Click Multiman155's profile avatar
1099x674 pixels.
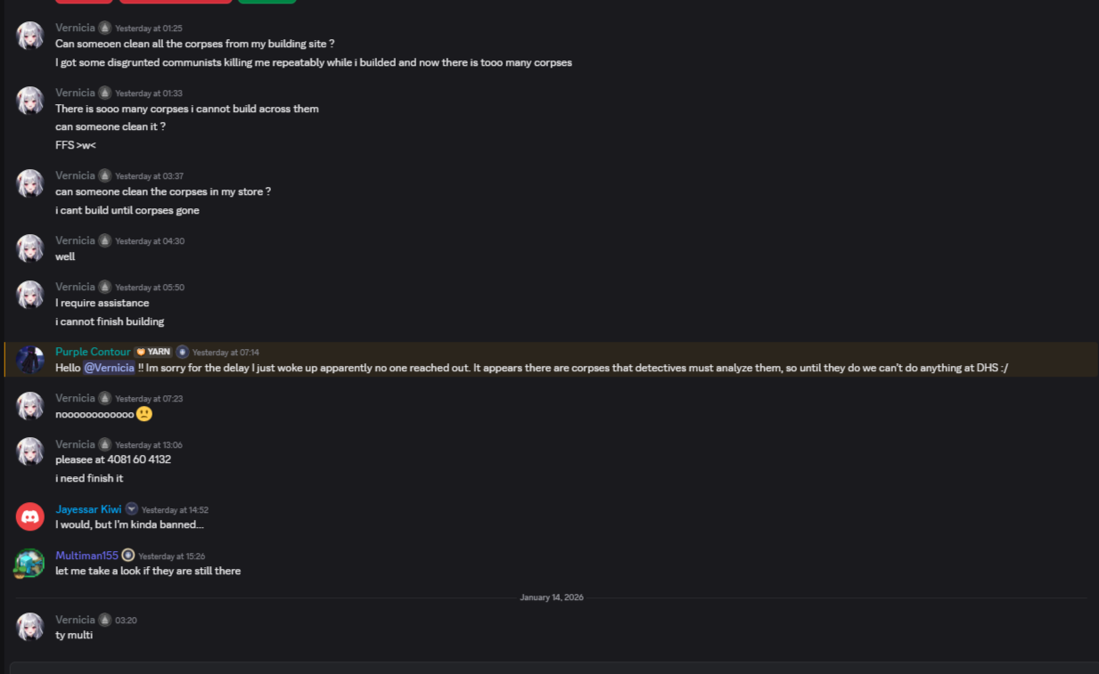[x=30, y=563]
